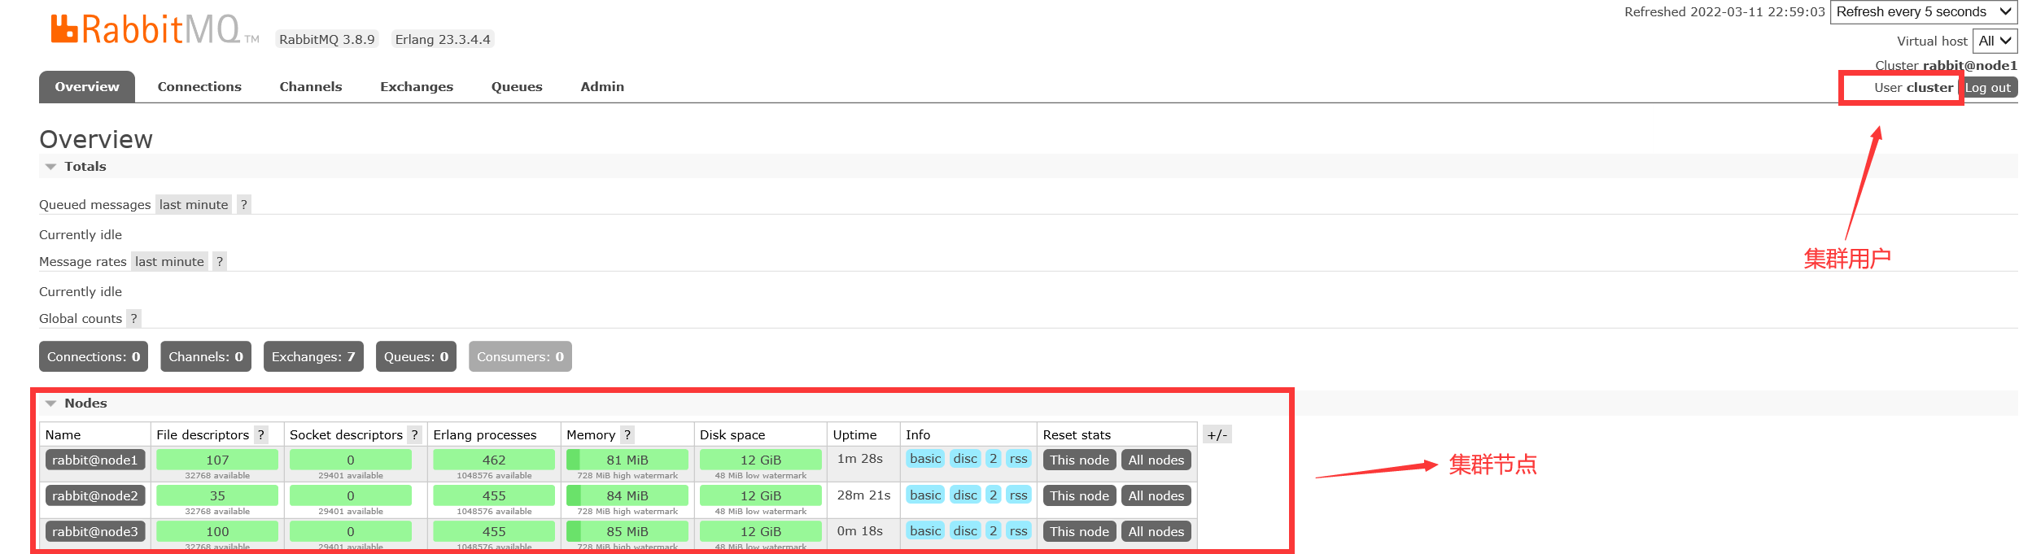Open the Virtual host dropdown
This screenshot has height=554, width=2032.
pos(1994,41)
